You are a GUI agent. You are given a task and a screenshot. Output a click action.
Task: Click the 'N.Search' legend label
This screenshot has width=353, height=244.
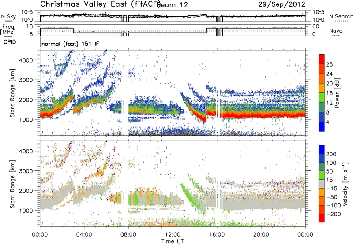(x=341, y=16)
